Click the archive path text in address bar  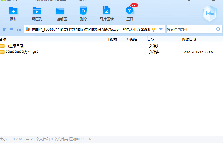click(91, 30)
